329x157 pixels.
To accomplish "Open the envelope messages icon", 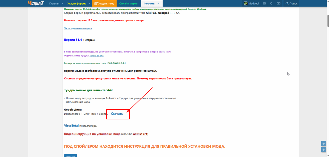I will [x=264, y=4].
